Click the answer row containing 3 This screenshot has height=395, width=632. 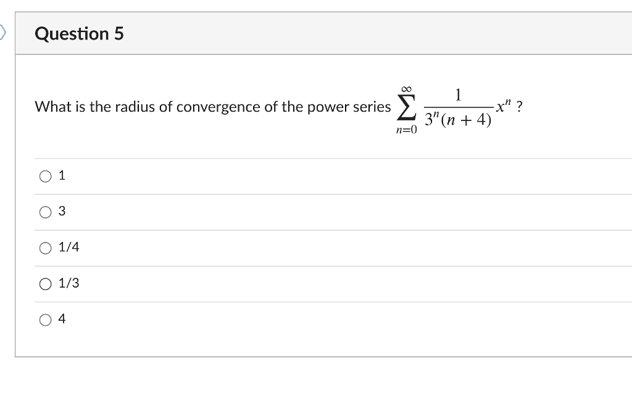(247, 212)
